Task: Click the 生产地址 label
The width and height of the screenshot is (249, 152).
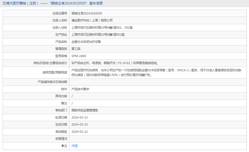Action: pos(61,35)
